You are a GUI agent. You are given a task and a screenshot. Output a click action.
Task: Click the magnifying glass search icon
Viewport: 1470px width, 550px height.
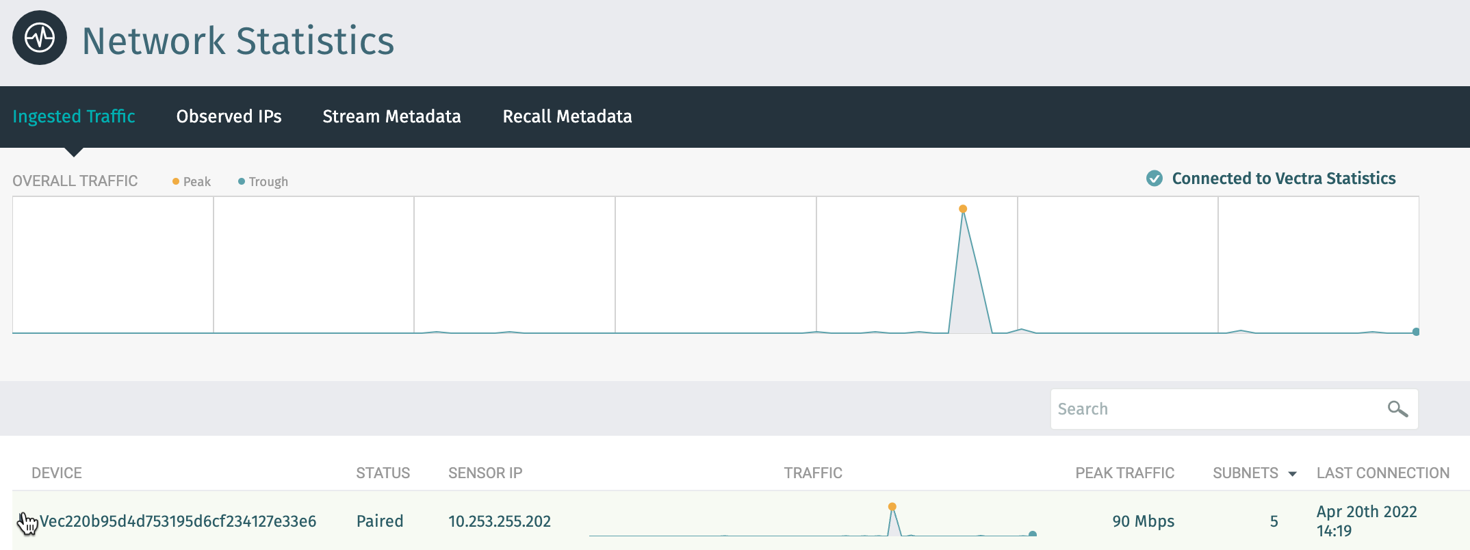(1397, 409)
